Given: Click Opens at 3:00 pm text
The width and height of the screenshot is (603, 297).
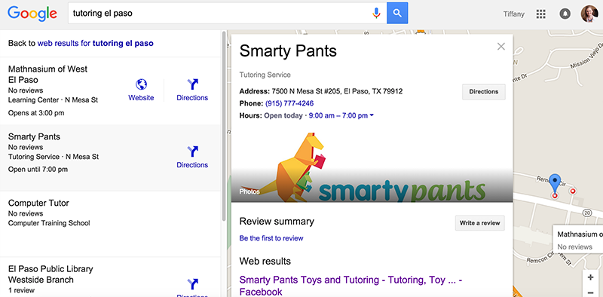Looking at the screenshot, I should (36, 113).
